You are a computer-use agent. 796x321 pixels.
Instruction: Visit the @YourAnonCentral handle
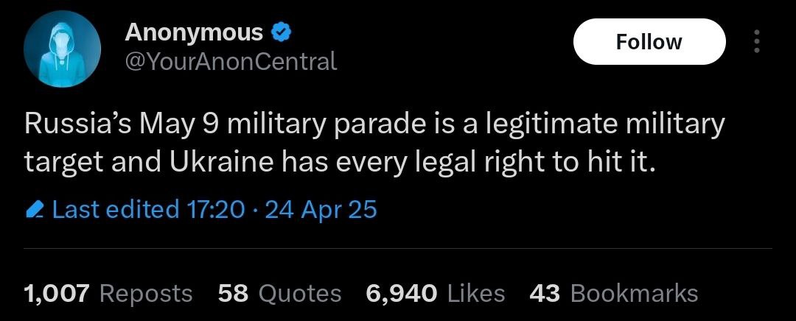coord(231,60)
